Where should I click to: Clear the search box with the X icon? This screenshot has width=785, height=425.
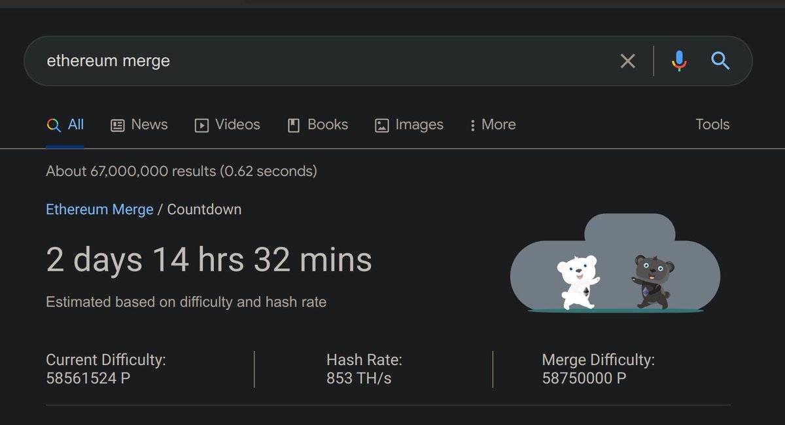(627, 61)
